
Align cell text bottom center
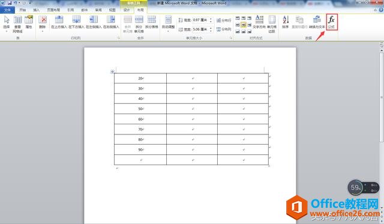pyautogui.click(x=243, y=31)
